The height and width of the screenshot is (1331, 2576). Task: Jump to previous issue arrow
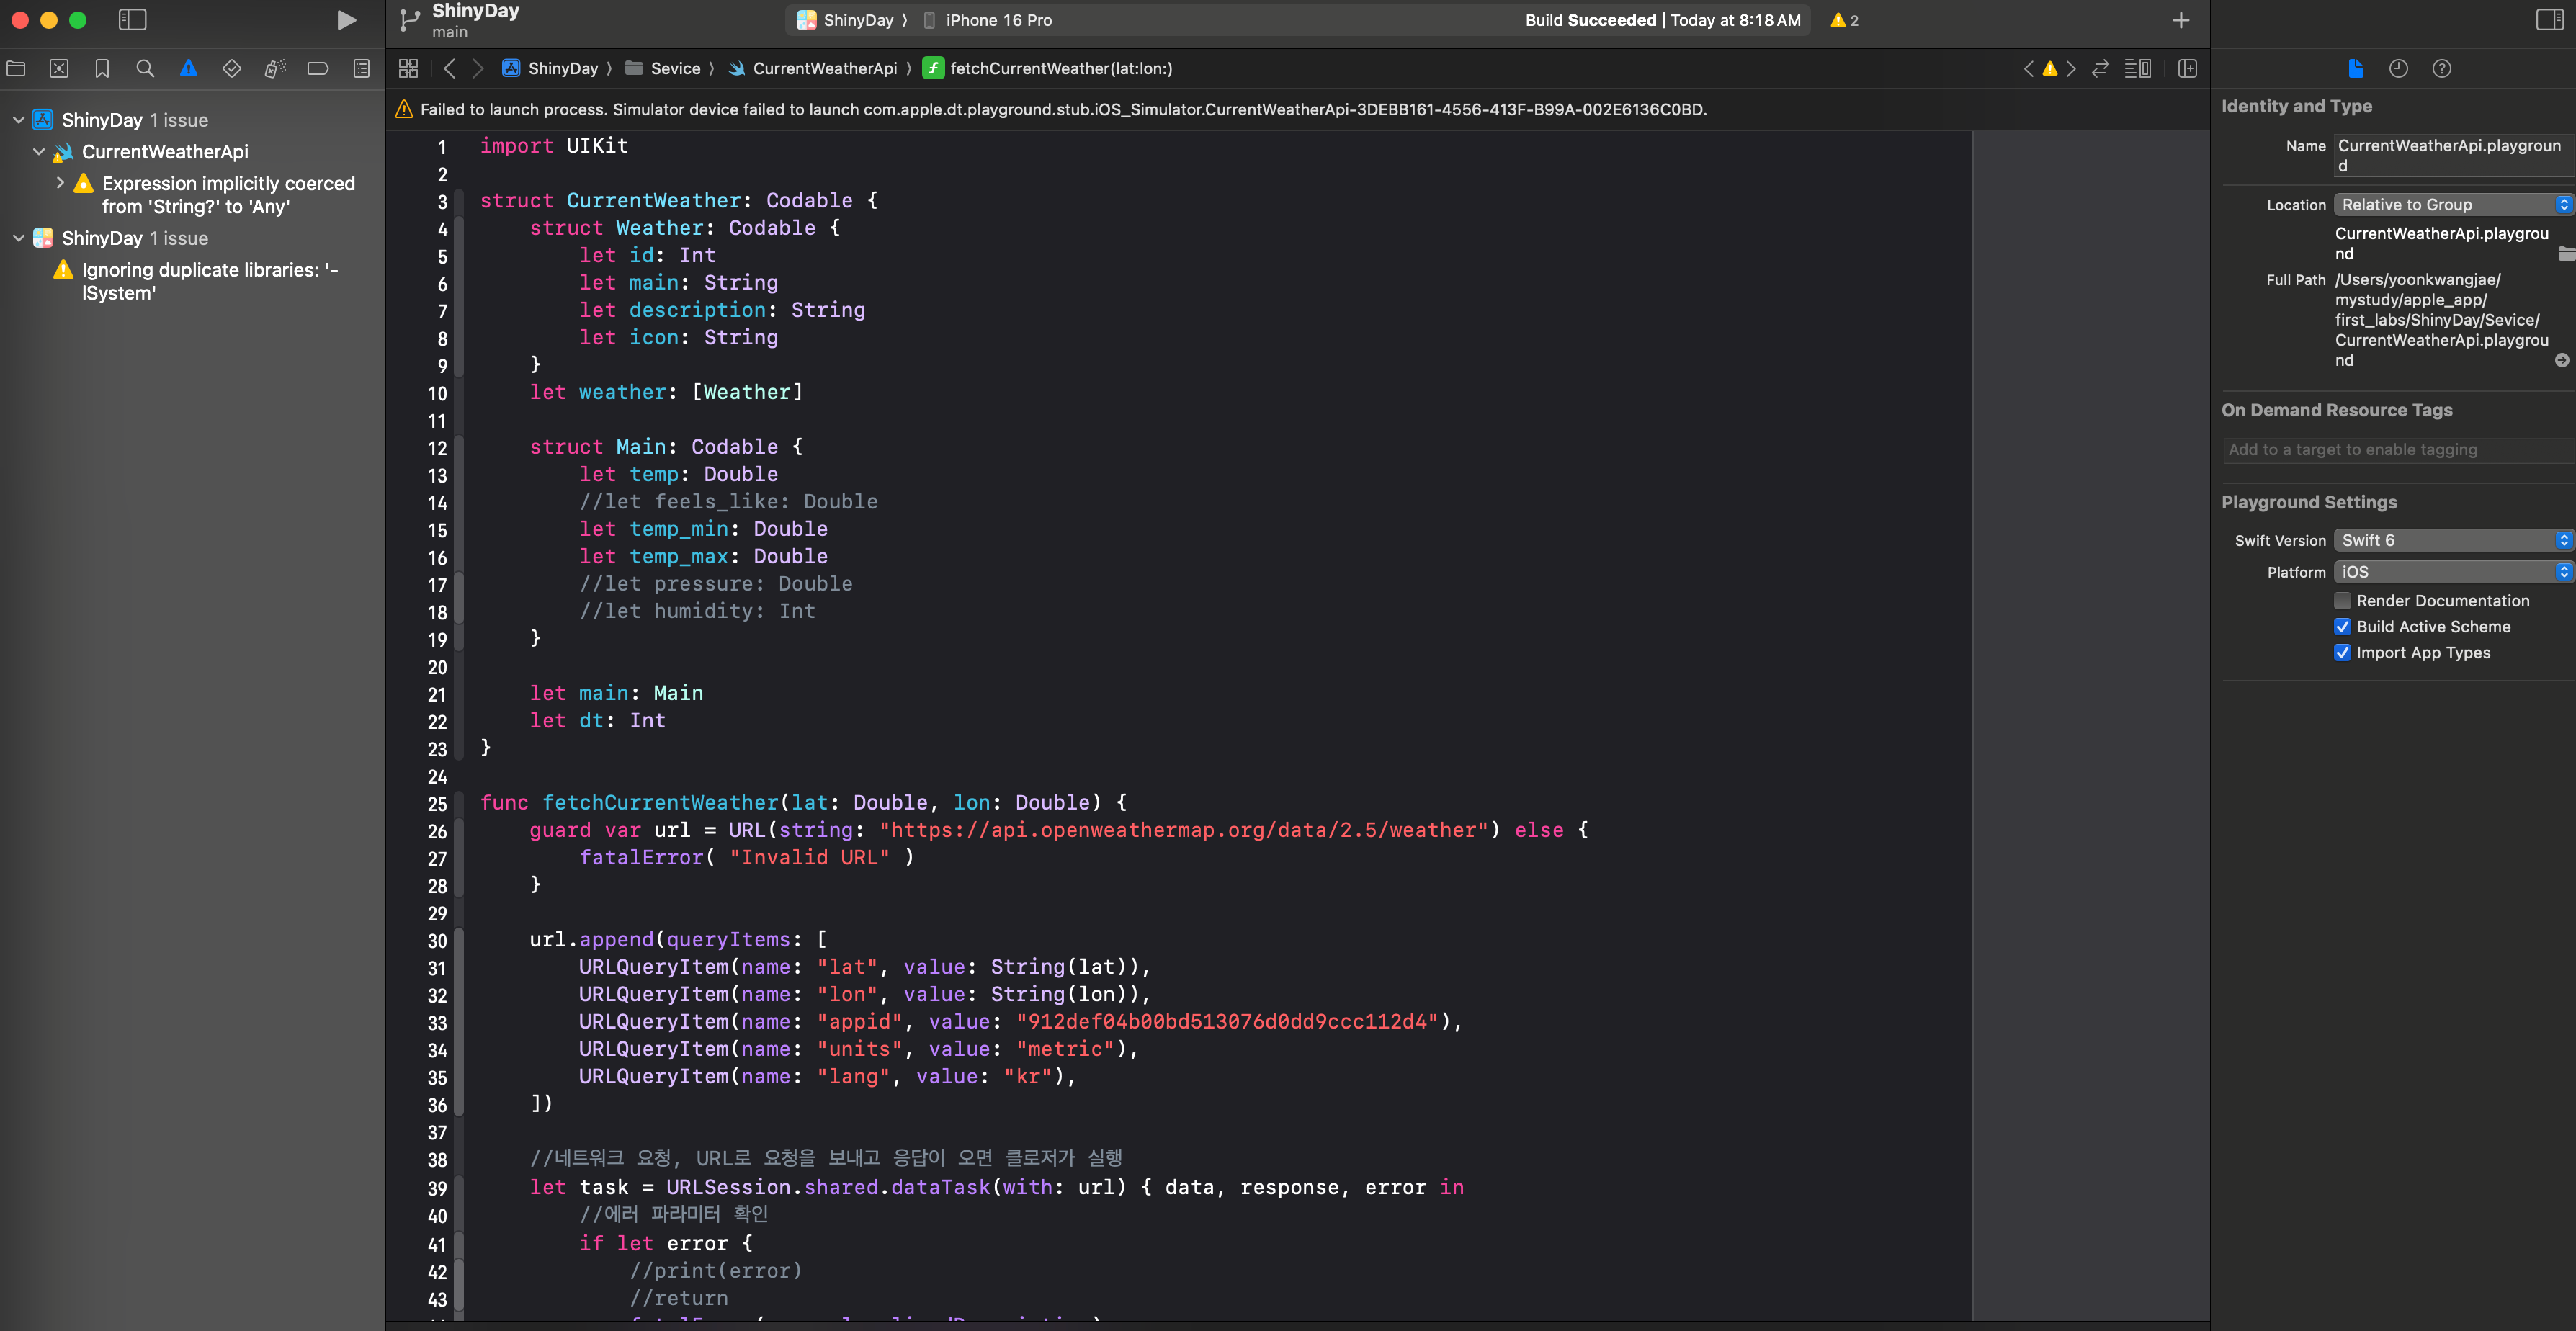[x=2028, y=68]
